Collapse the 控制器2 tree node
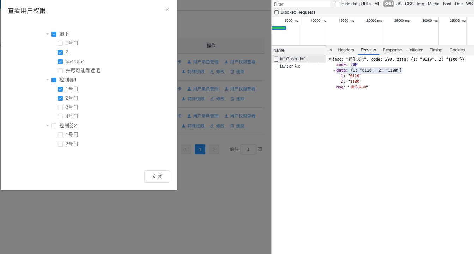 click(48, 126)
